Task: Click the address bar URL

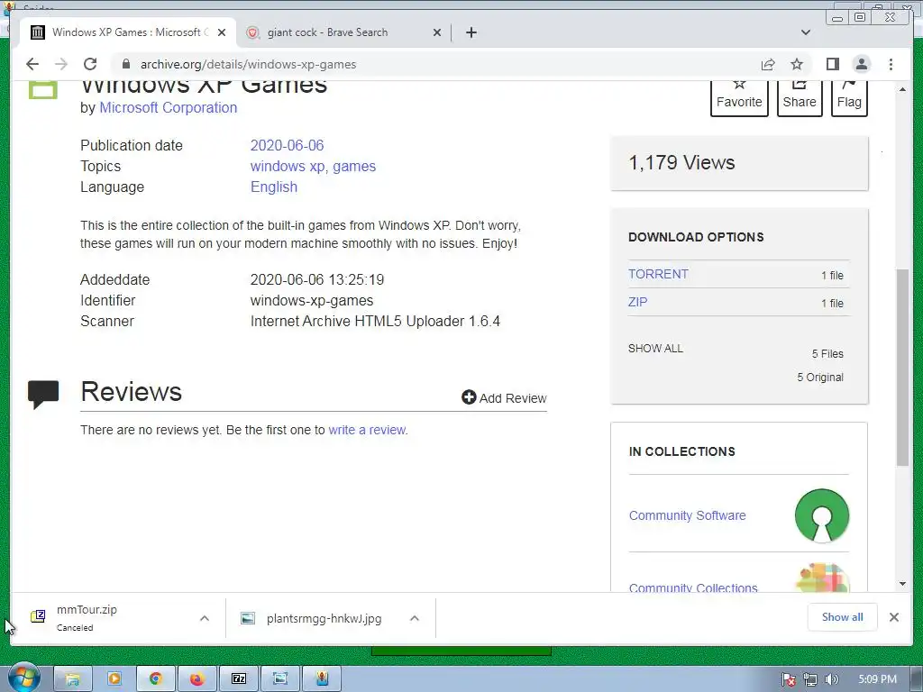Action: coord(248,64)
